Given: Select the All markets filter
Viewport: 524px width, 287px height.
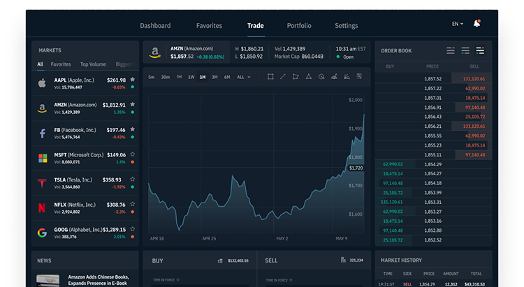Looking at the screenshot, I should [40, 64].
